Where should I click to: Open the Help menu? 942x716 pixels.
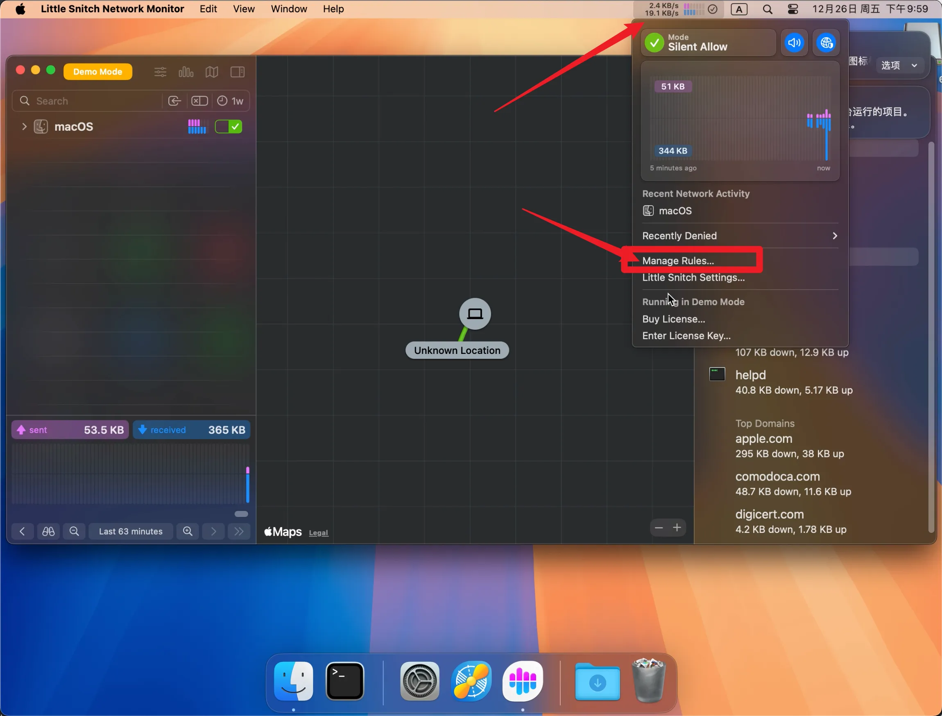pyautogui.click(x=333, y=9)
